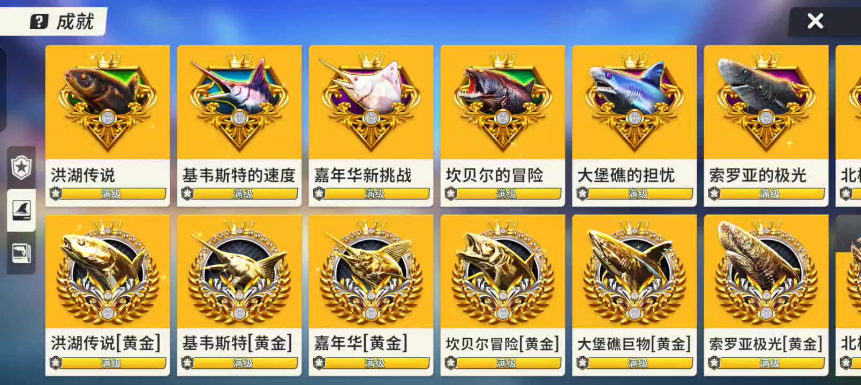Tap the 基韦斯特[黄金] golden marlin medal
The width and height of the screenshot is (861, 385).
(x=239, y=272)
